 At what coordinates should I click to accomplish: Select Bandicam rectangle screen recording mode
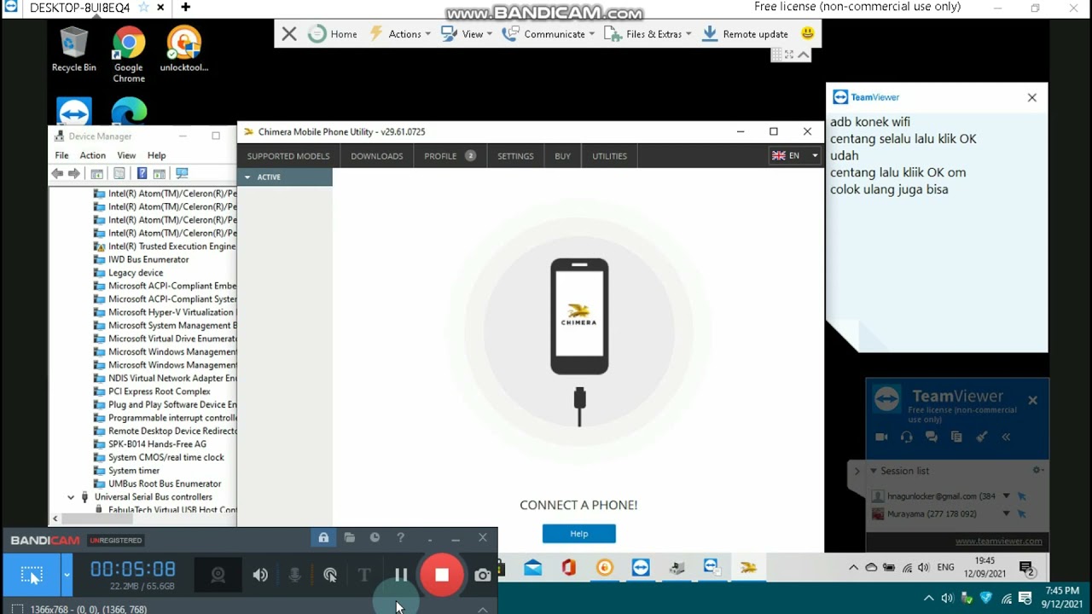(32, 575)
